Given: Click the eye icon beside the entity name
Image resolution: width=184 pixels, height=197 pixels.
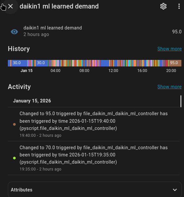Looking at the screenshot, I should pyautogui.click(x=14, y=32).
